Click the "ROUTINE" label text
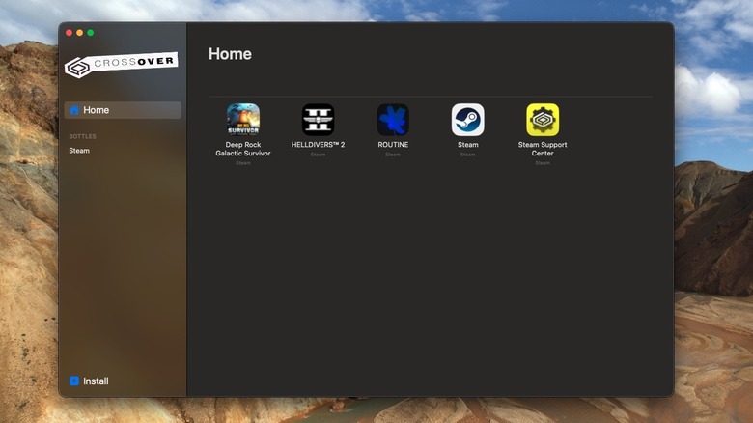The image size is (753, 423). pyautogui.click(x=393, y=144)
